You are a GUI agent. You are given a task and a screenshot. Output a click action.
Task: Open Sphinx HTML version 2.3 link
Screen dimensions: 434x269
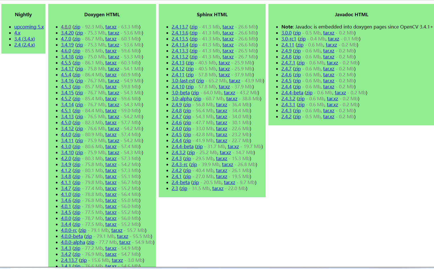(175, 188)
